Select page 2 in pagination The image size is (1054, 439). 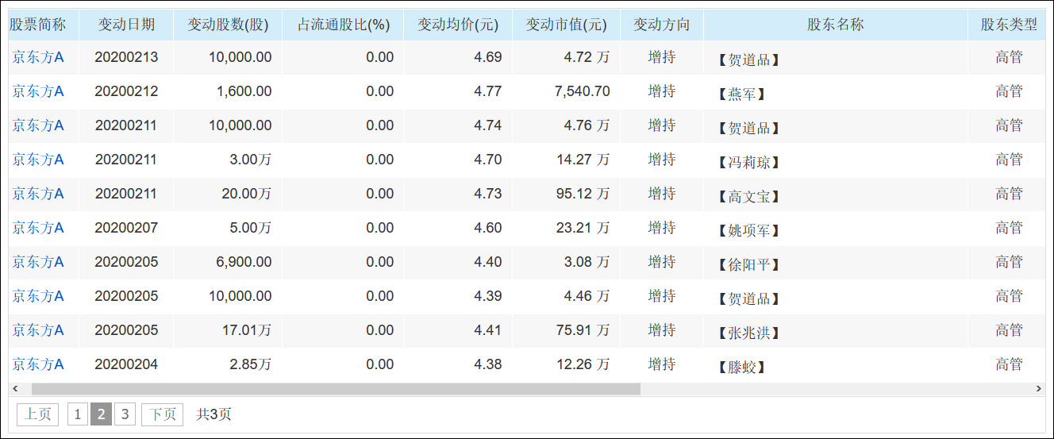click(101, 414)
